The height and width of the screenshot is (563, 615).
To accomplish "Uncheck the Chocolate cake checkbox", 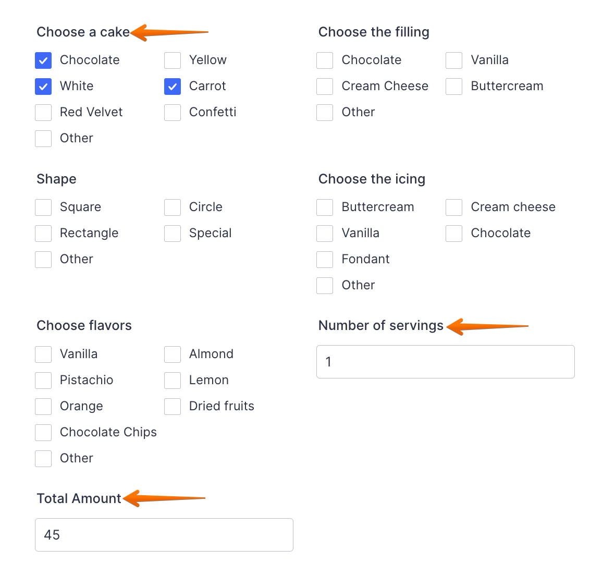I will point(43,60).
